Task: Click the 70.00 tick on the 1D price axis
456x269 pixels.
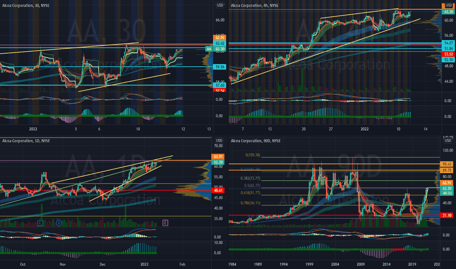Action: point(218,146)
